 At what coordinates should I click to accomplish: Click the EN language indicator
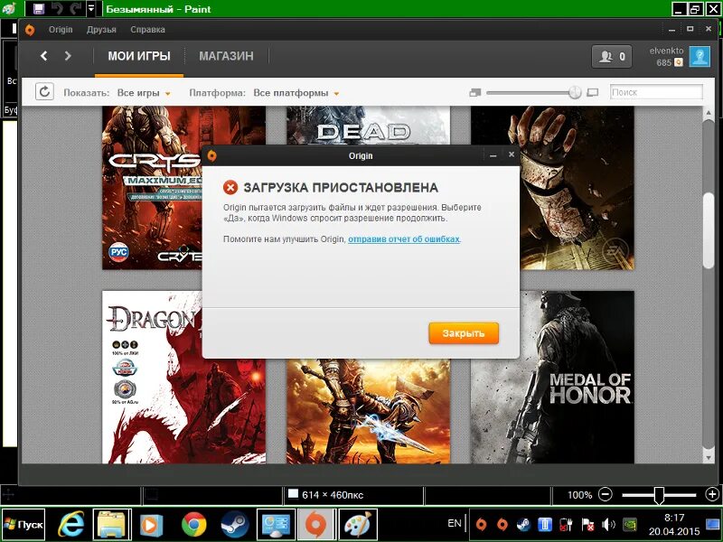[x=455, y=523]
